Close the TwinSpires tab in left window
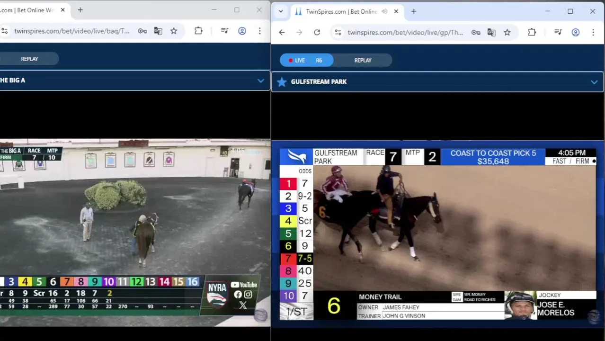This screenshot has height=341, width=605. pos(62,10)
